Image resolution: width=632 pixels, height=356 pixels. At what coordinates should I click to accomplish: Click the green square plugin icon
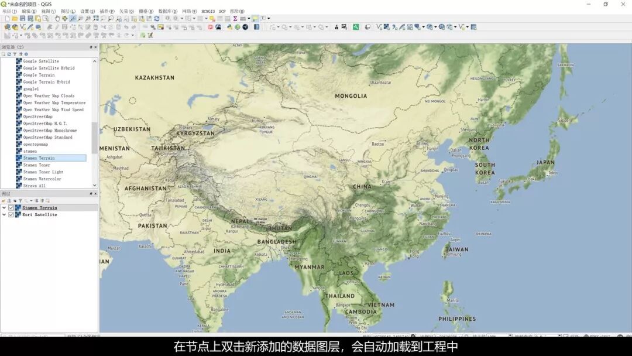pyautogui.click(x=356, y=27)
